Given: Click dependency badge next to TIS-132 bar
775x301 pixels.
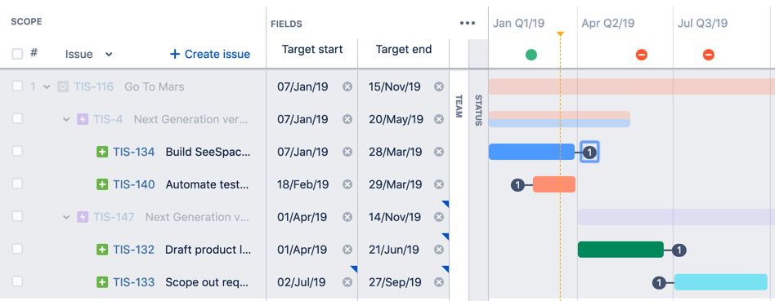Looking at the screenshot, I should [679, 250].
